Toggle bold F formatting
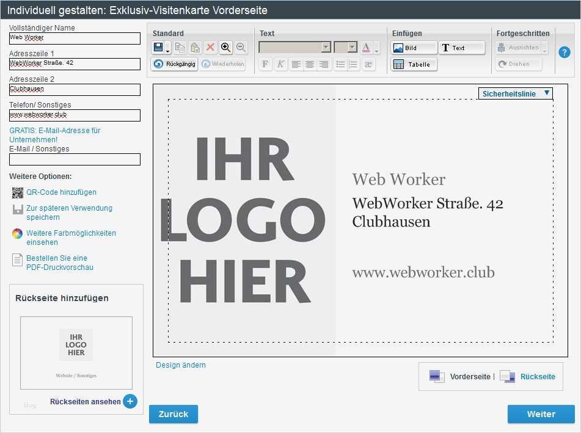The height and width of the screenshot is (433, 581). point(265,64)
